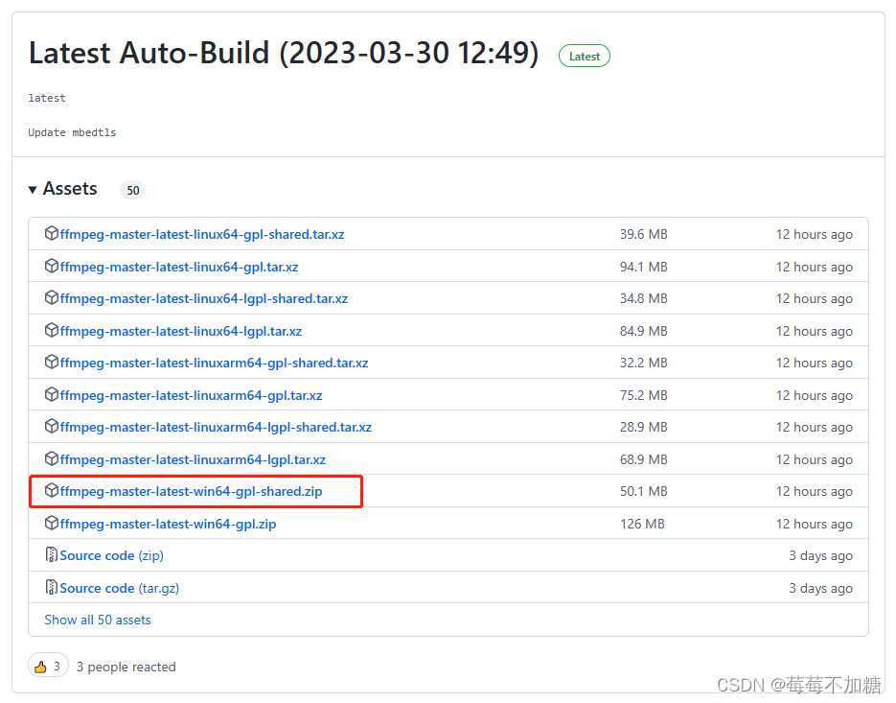Click package icon beside win64-gpl-shared.zip
This screenshot has height=703, width=896.
[x=52, y=491]
